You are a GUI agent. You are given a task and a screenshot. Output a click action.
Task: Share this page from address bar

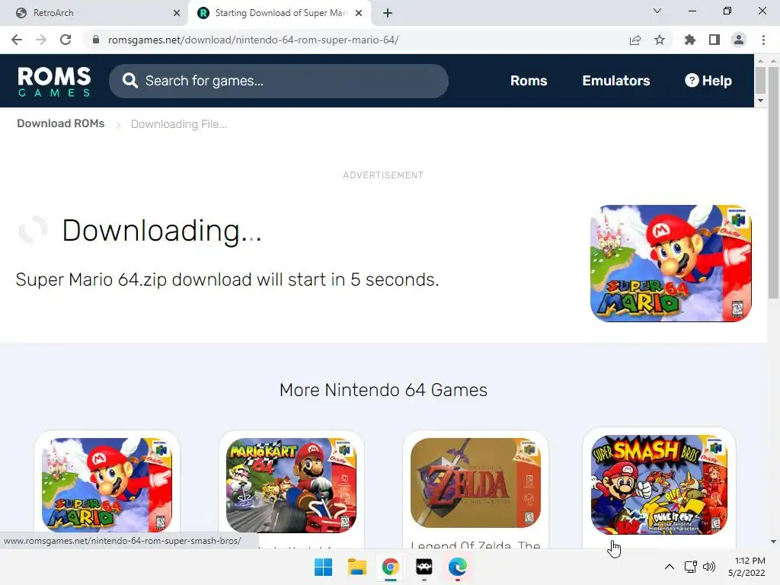tap(635, 40)
